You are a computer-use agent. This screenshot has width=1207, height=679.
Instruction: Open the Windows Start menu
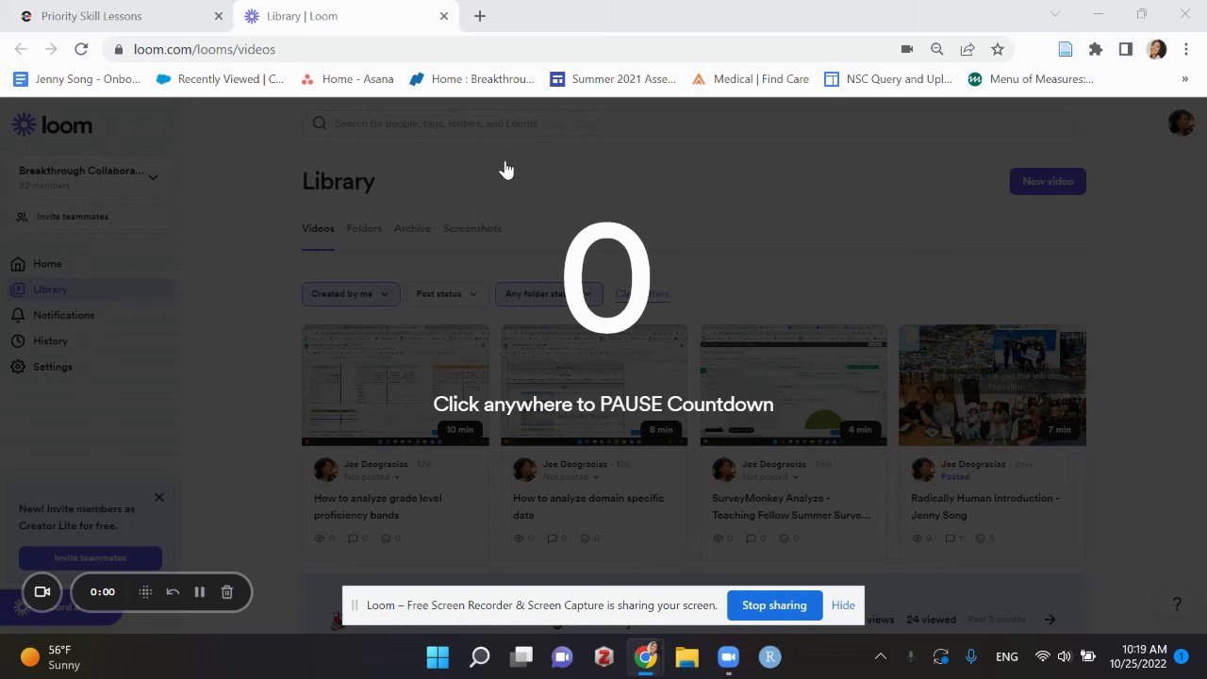click(x=438, y=656)
